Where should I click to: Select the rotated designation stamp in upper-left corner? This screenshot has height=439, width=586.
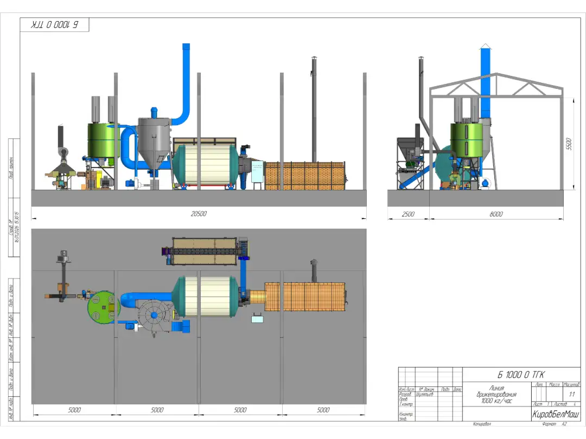(x=55, y=25)
